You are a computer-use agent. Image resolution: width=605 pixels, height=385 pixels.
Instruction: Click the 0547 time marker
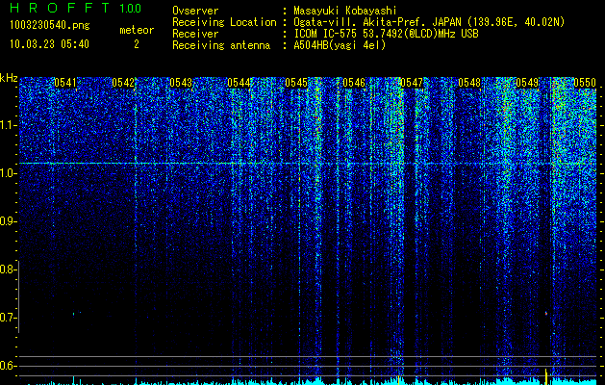tap(412, 83)
